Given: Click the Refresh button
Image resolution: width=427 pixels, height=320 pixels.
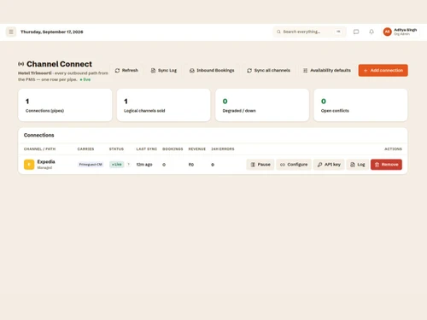Looking at the screenshot, I should pos(126,70).
